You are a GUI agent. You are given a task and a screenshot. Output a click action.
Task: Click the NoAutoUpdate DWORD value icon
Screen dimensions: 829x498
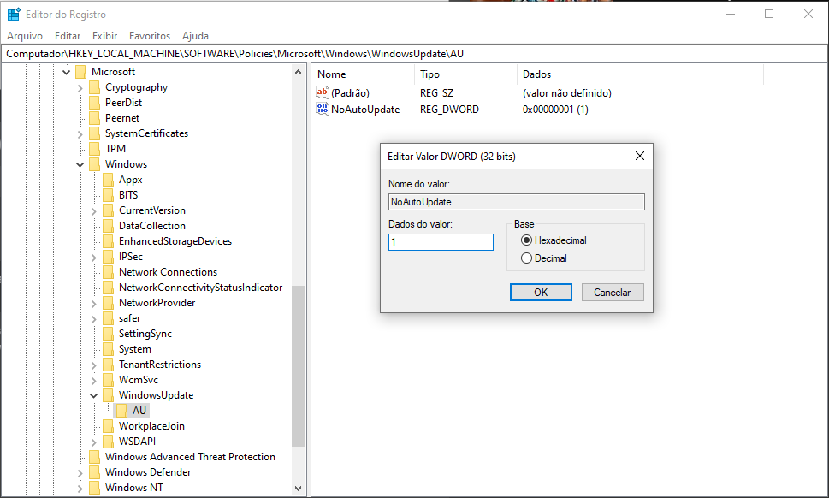323,110
